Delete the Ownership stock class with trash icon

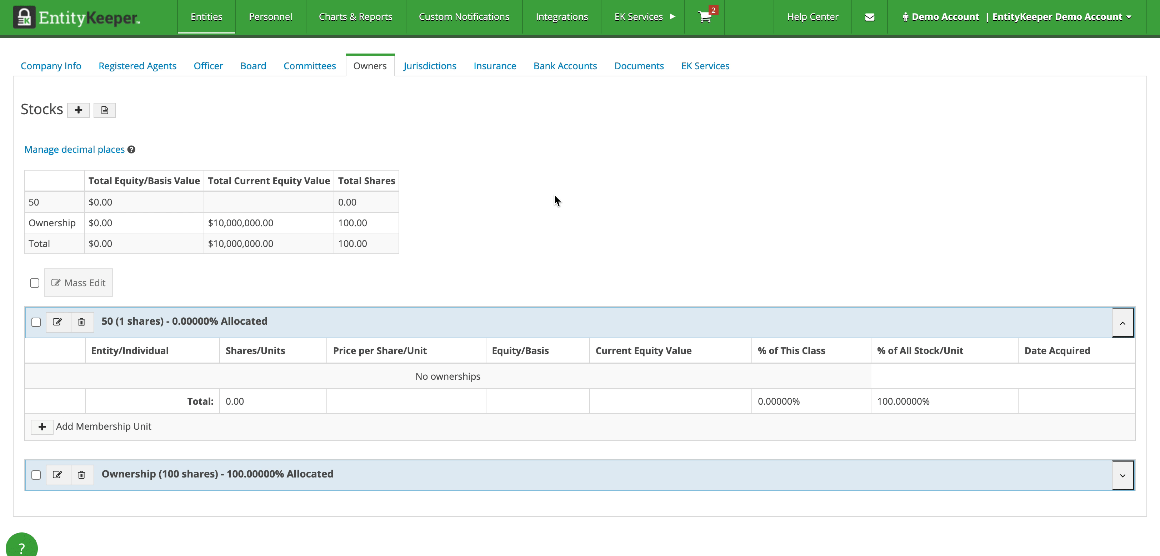pyautogui.click(x=81, y=475)
